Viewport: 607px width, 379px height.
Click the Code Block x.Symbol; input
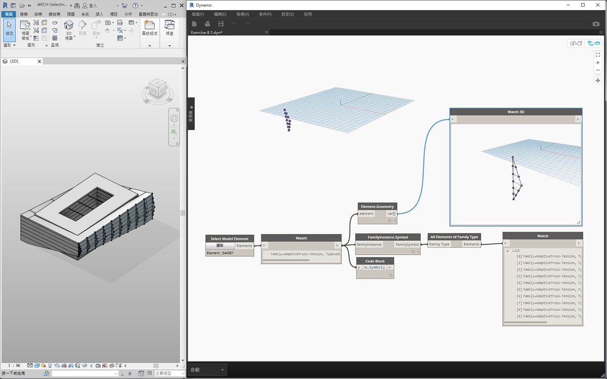point(374,267)
